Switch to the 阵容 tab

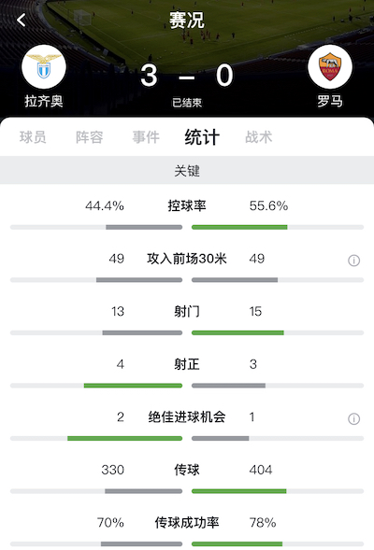89,137
